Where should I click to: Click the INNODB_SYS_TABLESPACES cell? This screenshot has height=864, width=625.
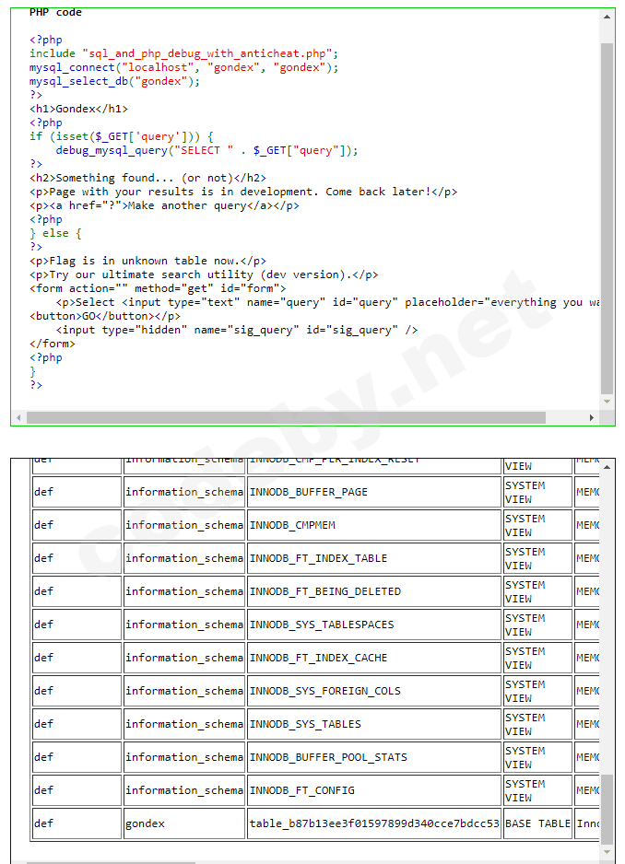(374, 625)
